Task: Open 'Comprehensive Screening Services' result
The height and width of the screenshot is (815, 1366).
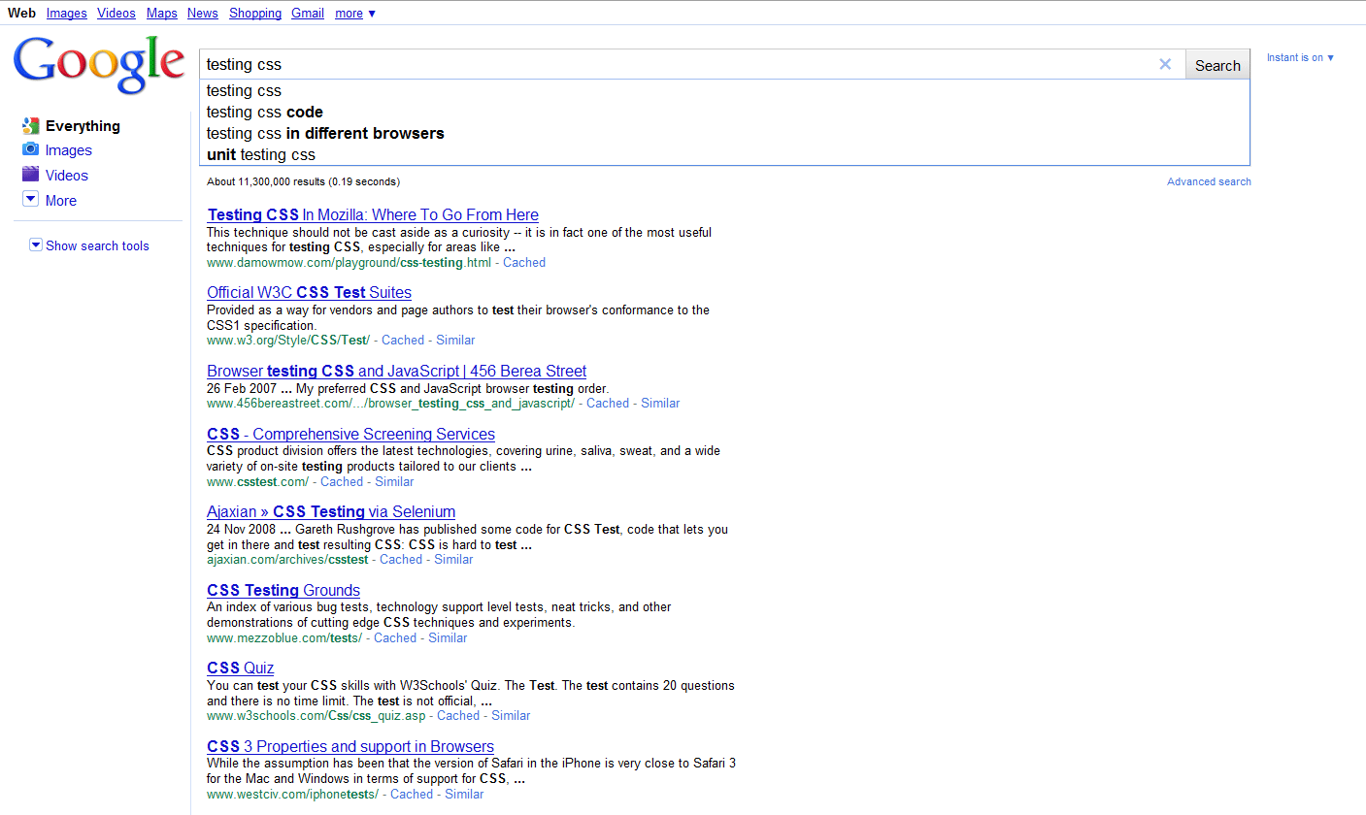Action: point(350,434)
